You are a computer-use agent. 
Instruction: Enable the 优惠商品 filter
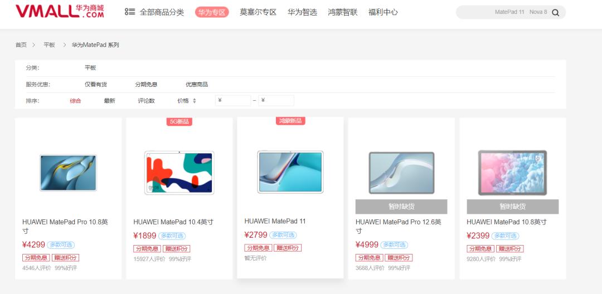197,84
